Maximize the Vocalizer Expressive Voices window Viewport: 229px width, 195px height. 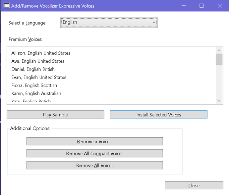(201, 6)
